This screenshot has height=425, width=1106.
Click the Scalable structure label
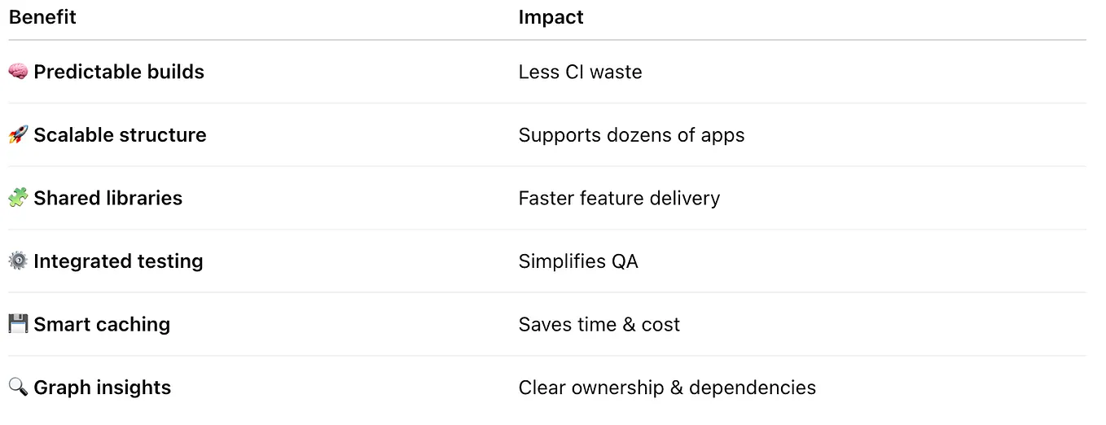[120, 135]
